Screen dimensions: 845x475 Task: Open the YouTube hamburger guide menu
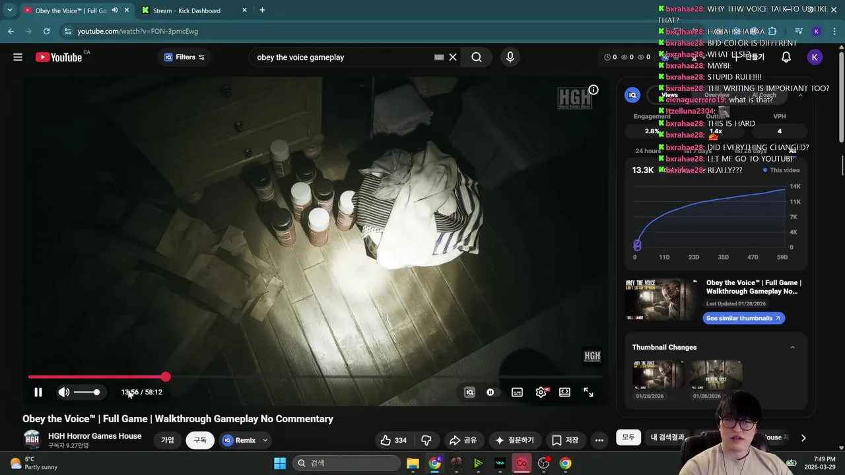point(18,57)
